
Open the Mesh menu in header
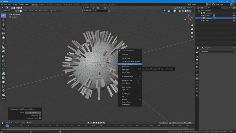[x=40, y=11]
